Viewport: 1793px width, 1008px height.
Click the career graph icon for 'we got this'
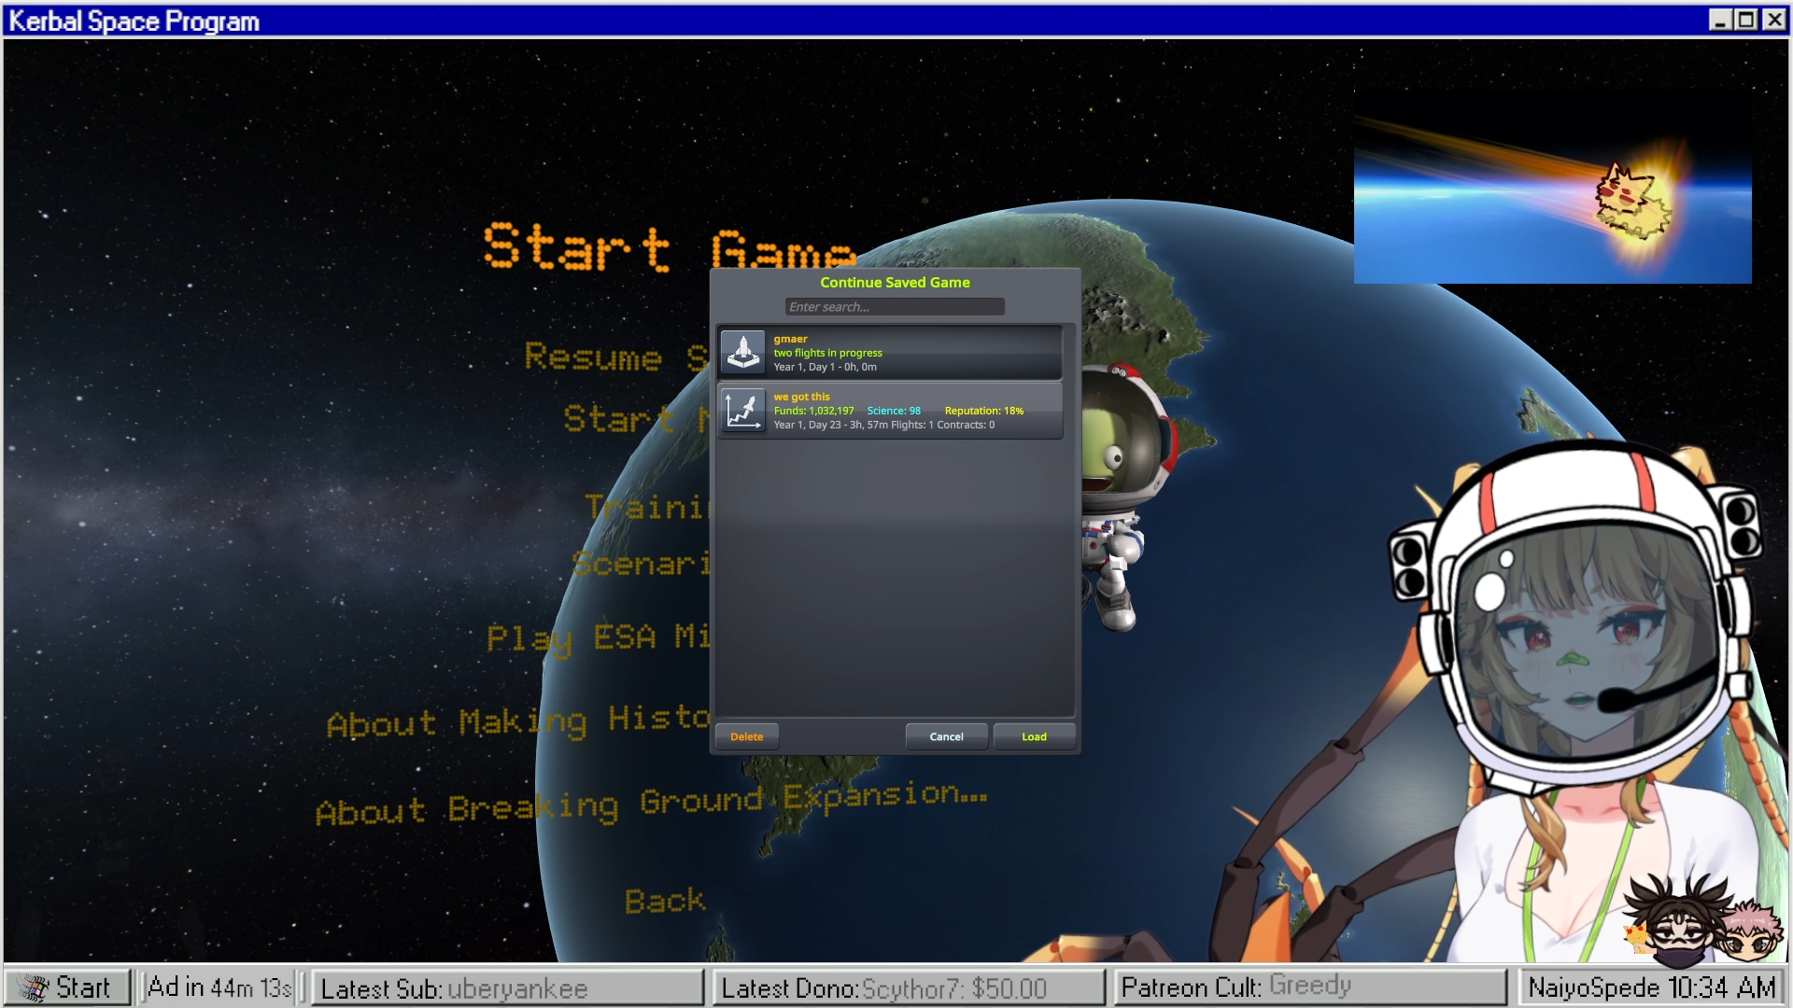pyautogui.click(x=743, y=411)
